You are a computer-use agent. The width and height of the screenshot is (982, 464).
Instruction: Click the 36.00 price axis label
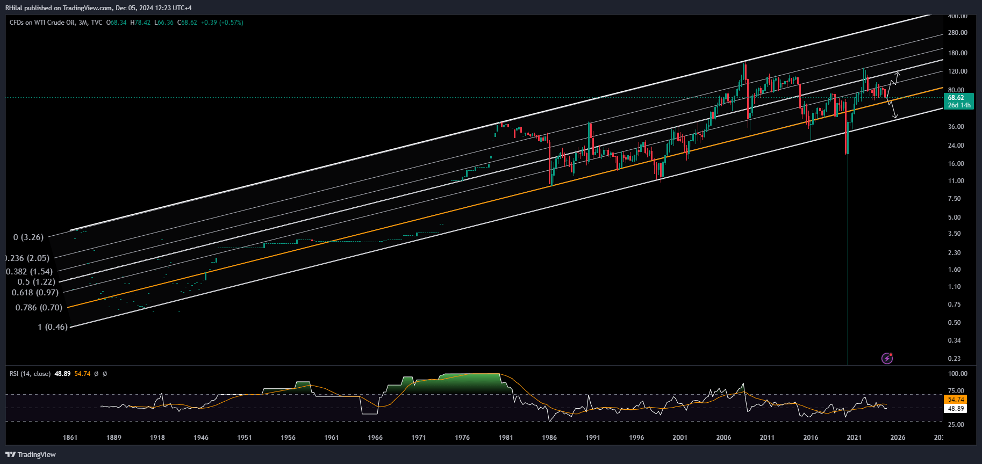[956, 127]
